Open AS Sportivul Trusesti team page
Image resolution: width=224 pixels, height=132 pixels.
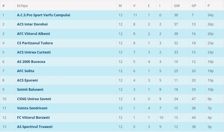click(34, 127)
